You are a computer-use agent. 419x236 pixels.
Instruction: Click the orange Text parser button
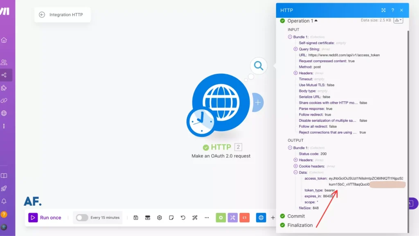245,218
